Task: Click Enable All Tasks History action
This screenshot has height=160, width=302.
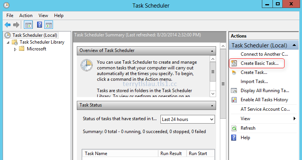Action: 264,100
